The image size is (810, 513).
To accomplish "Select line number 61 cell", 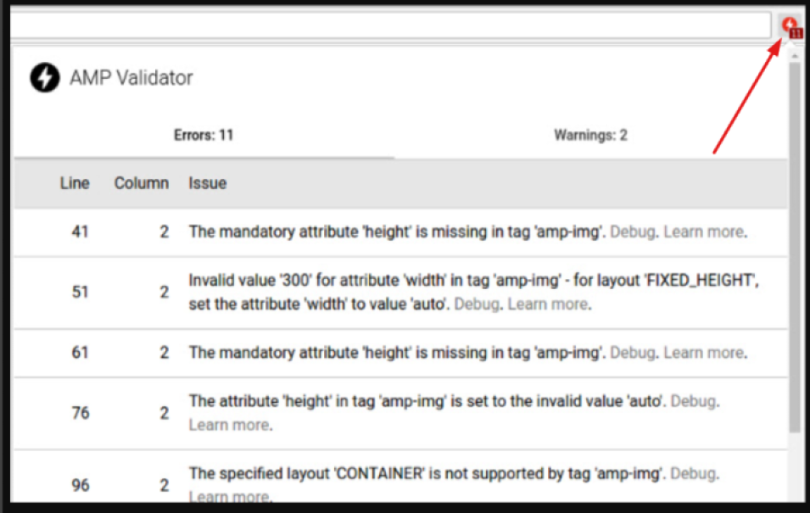I will click(x=80, y=353).
